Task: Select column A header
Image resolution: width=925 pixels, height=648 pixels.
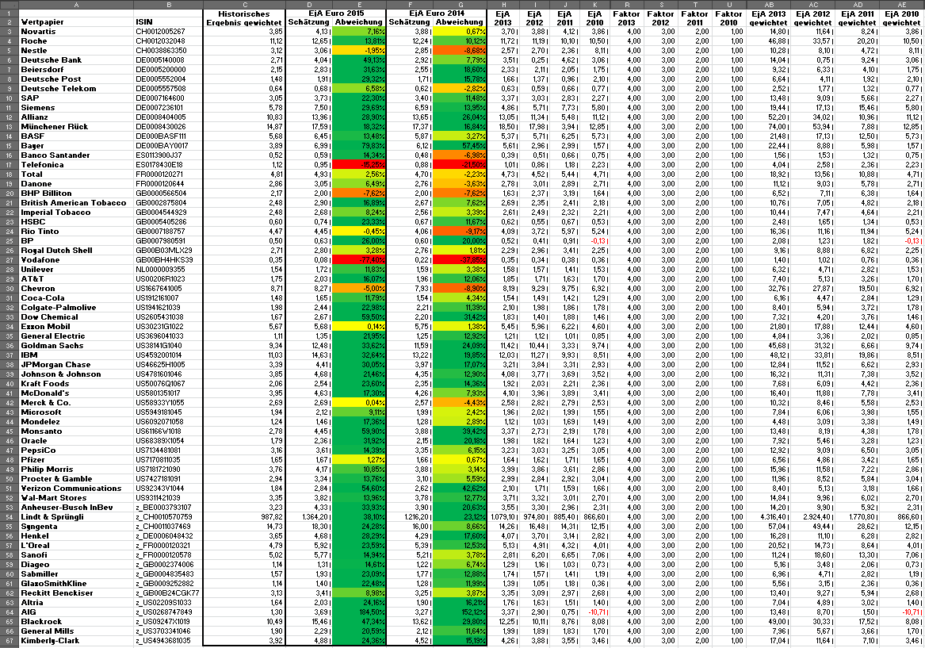Action: pos(76,4)
